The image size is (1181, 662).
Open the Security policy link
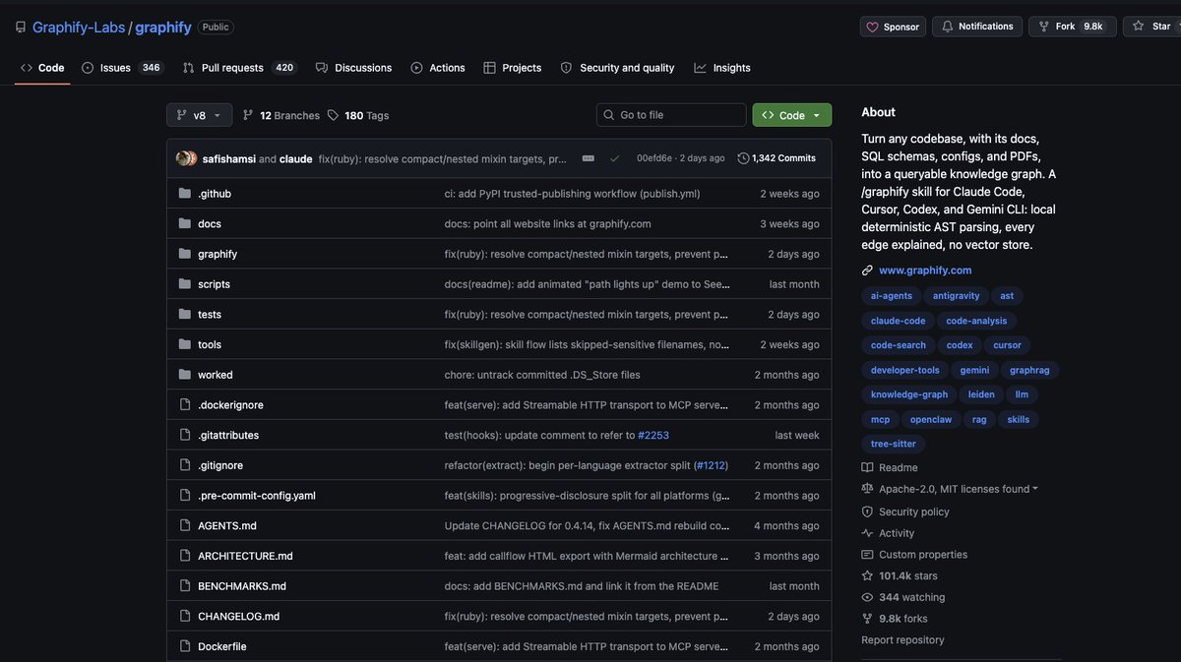[905, 512]
